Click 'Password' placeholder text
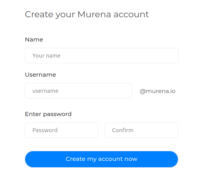The image size is (203, 190). pos(45,130)
